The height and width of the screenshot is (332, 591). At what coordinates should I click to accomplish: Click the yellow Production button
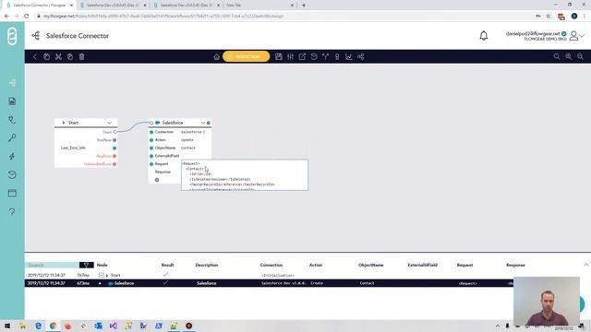(247, 56)
